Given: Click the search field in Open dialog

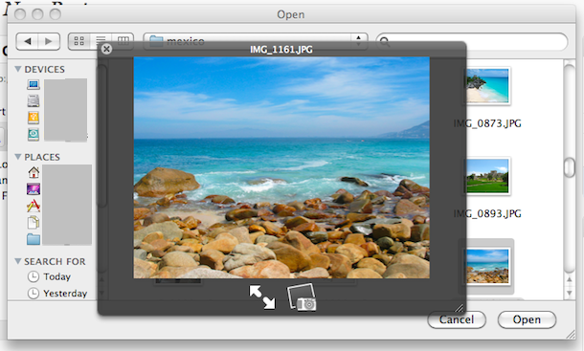Looking at the screenshot, I should pyautogui.click(x=472, y=41).
